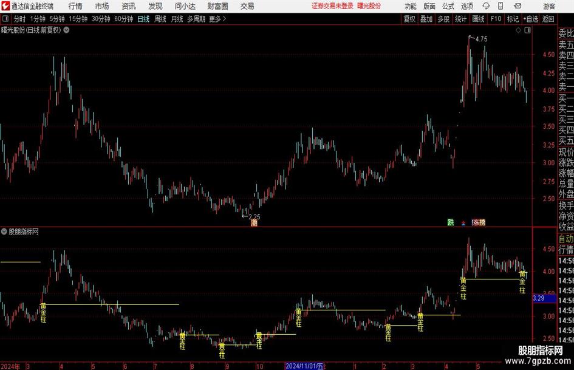Open the 功能 menu
The image size is (574, 370).
click(411, 6)
